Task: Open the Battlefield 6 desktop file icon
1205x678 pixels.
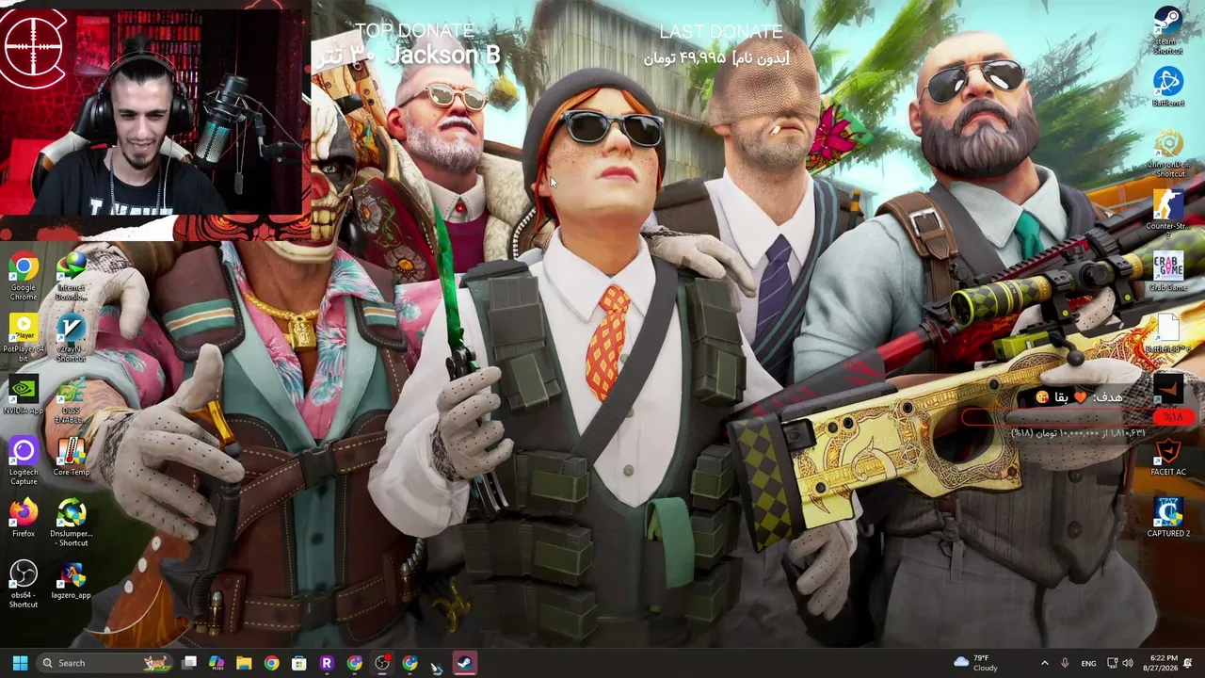Action: [x=1168, y=334]
